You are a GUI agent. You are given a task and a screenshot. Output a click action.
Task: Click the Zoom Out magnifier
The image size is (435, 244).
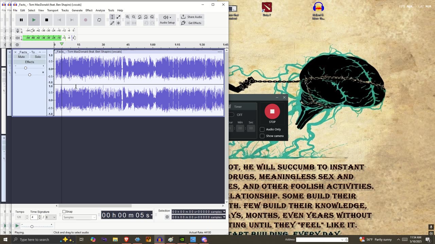click(134, 17)
